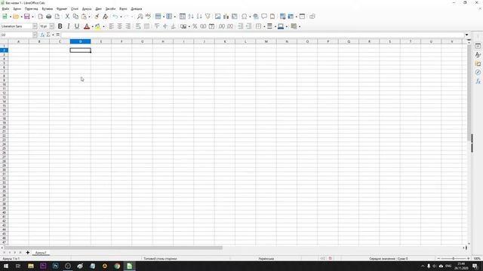Toggle bold formatting
Image resolution: width=483 pixels, height=271 pixels.
pos(60,26)
